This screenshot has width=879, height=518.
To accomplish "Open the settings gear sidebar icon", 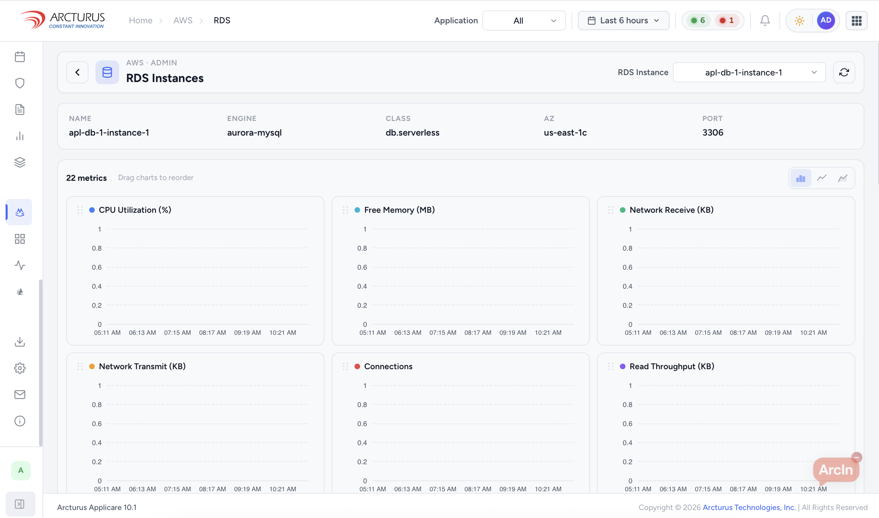I will point(20,368).
